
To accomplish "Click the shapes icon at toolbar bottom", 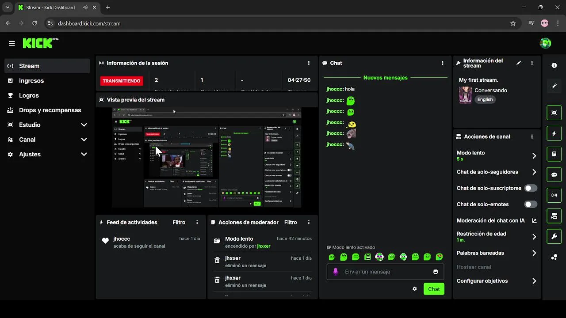I will [554, 257].
